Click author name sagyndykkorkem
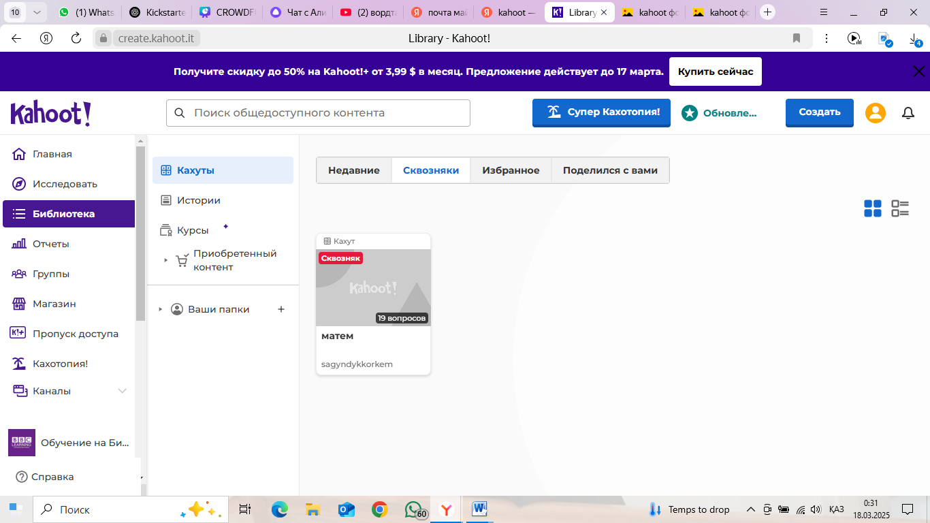930x523 pixels. 357,364
